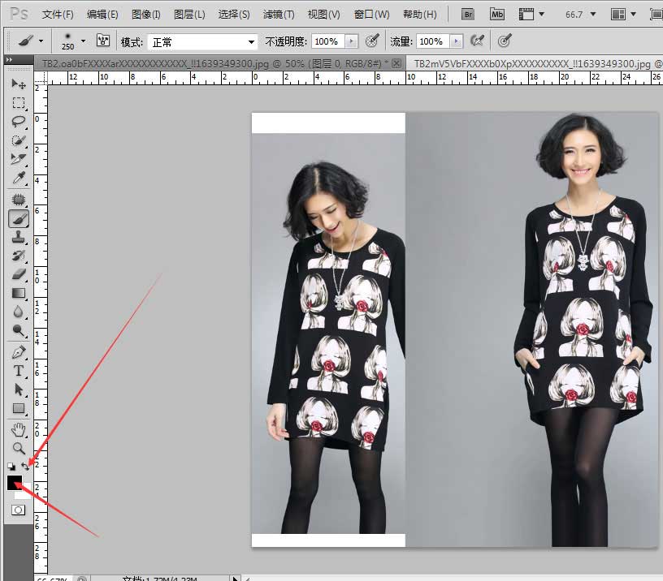Open the brush preset picker arrow
Image resolution: width=663 pixels, height=581 pixels.
84,41
